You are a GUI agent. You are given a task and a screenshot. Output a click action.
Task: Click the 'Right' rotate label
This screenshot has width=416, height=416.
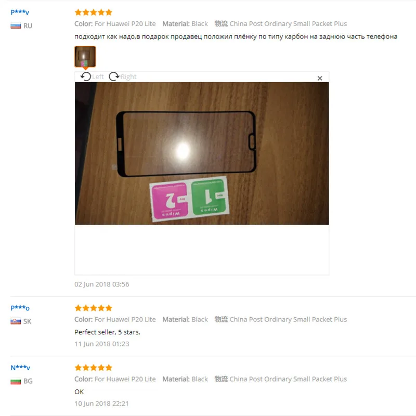[x=128, y=77]
